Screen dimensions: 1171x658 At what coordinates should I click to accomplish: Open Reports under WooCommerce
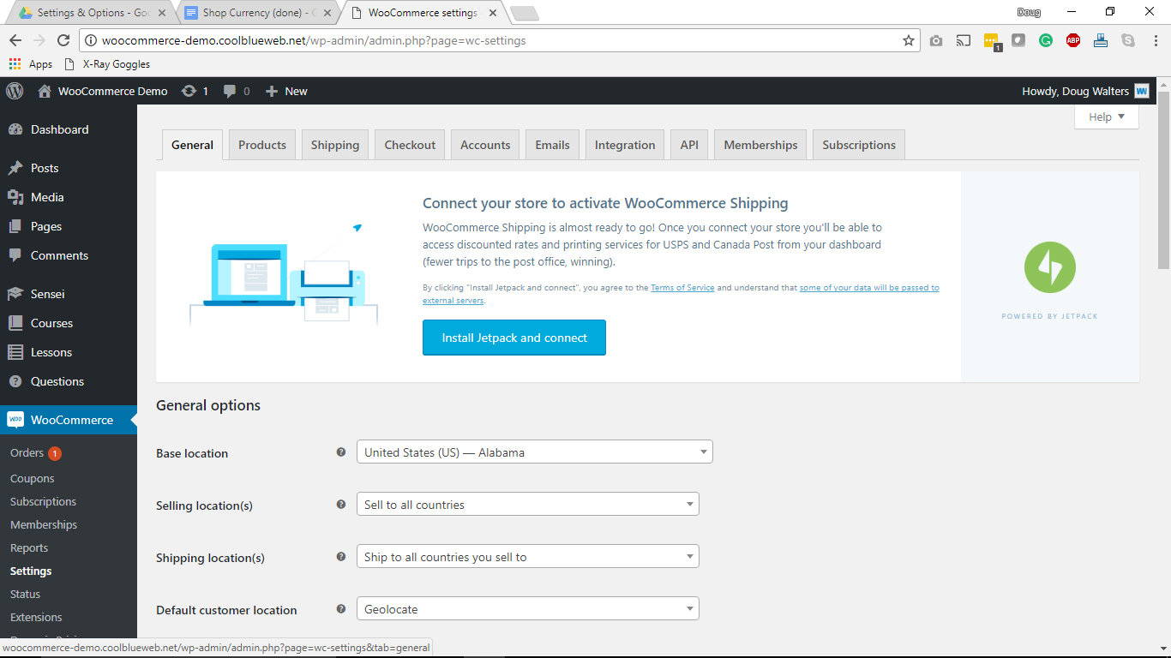point(29,547)
